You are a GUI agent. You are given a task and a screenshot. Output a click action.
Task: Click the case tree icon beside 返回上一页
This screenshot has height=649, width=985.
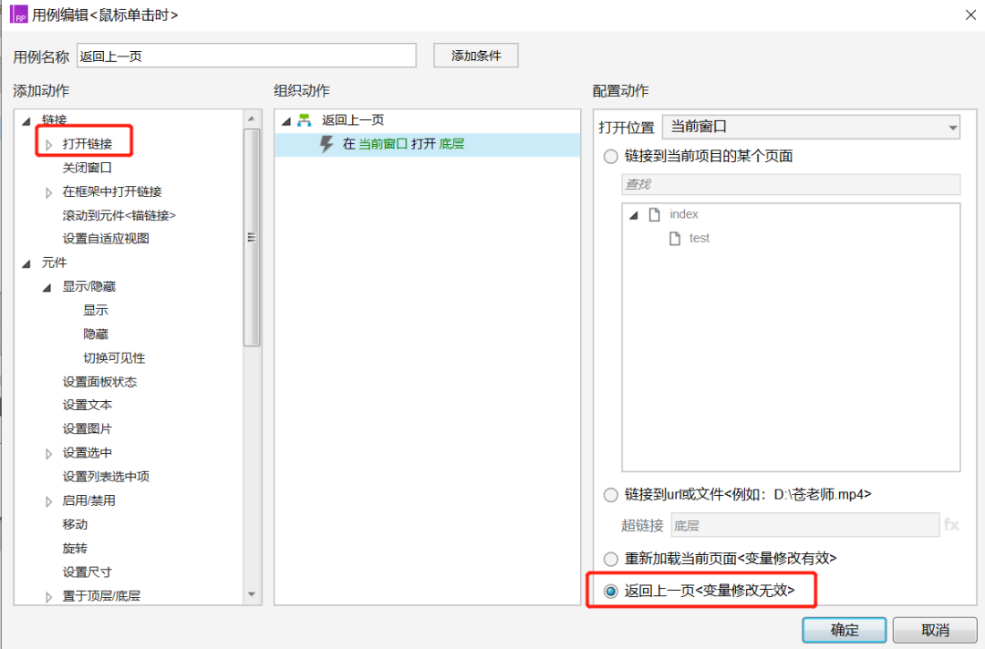[x=305, y=120]
